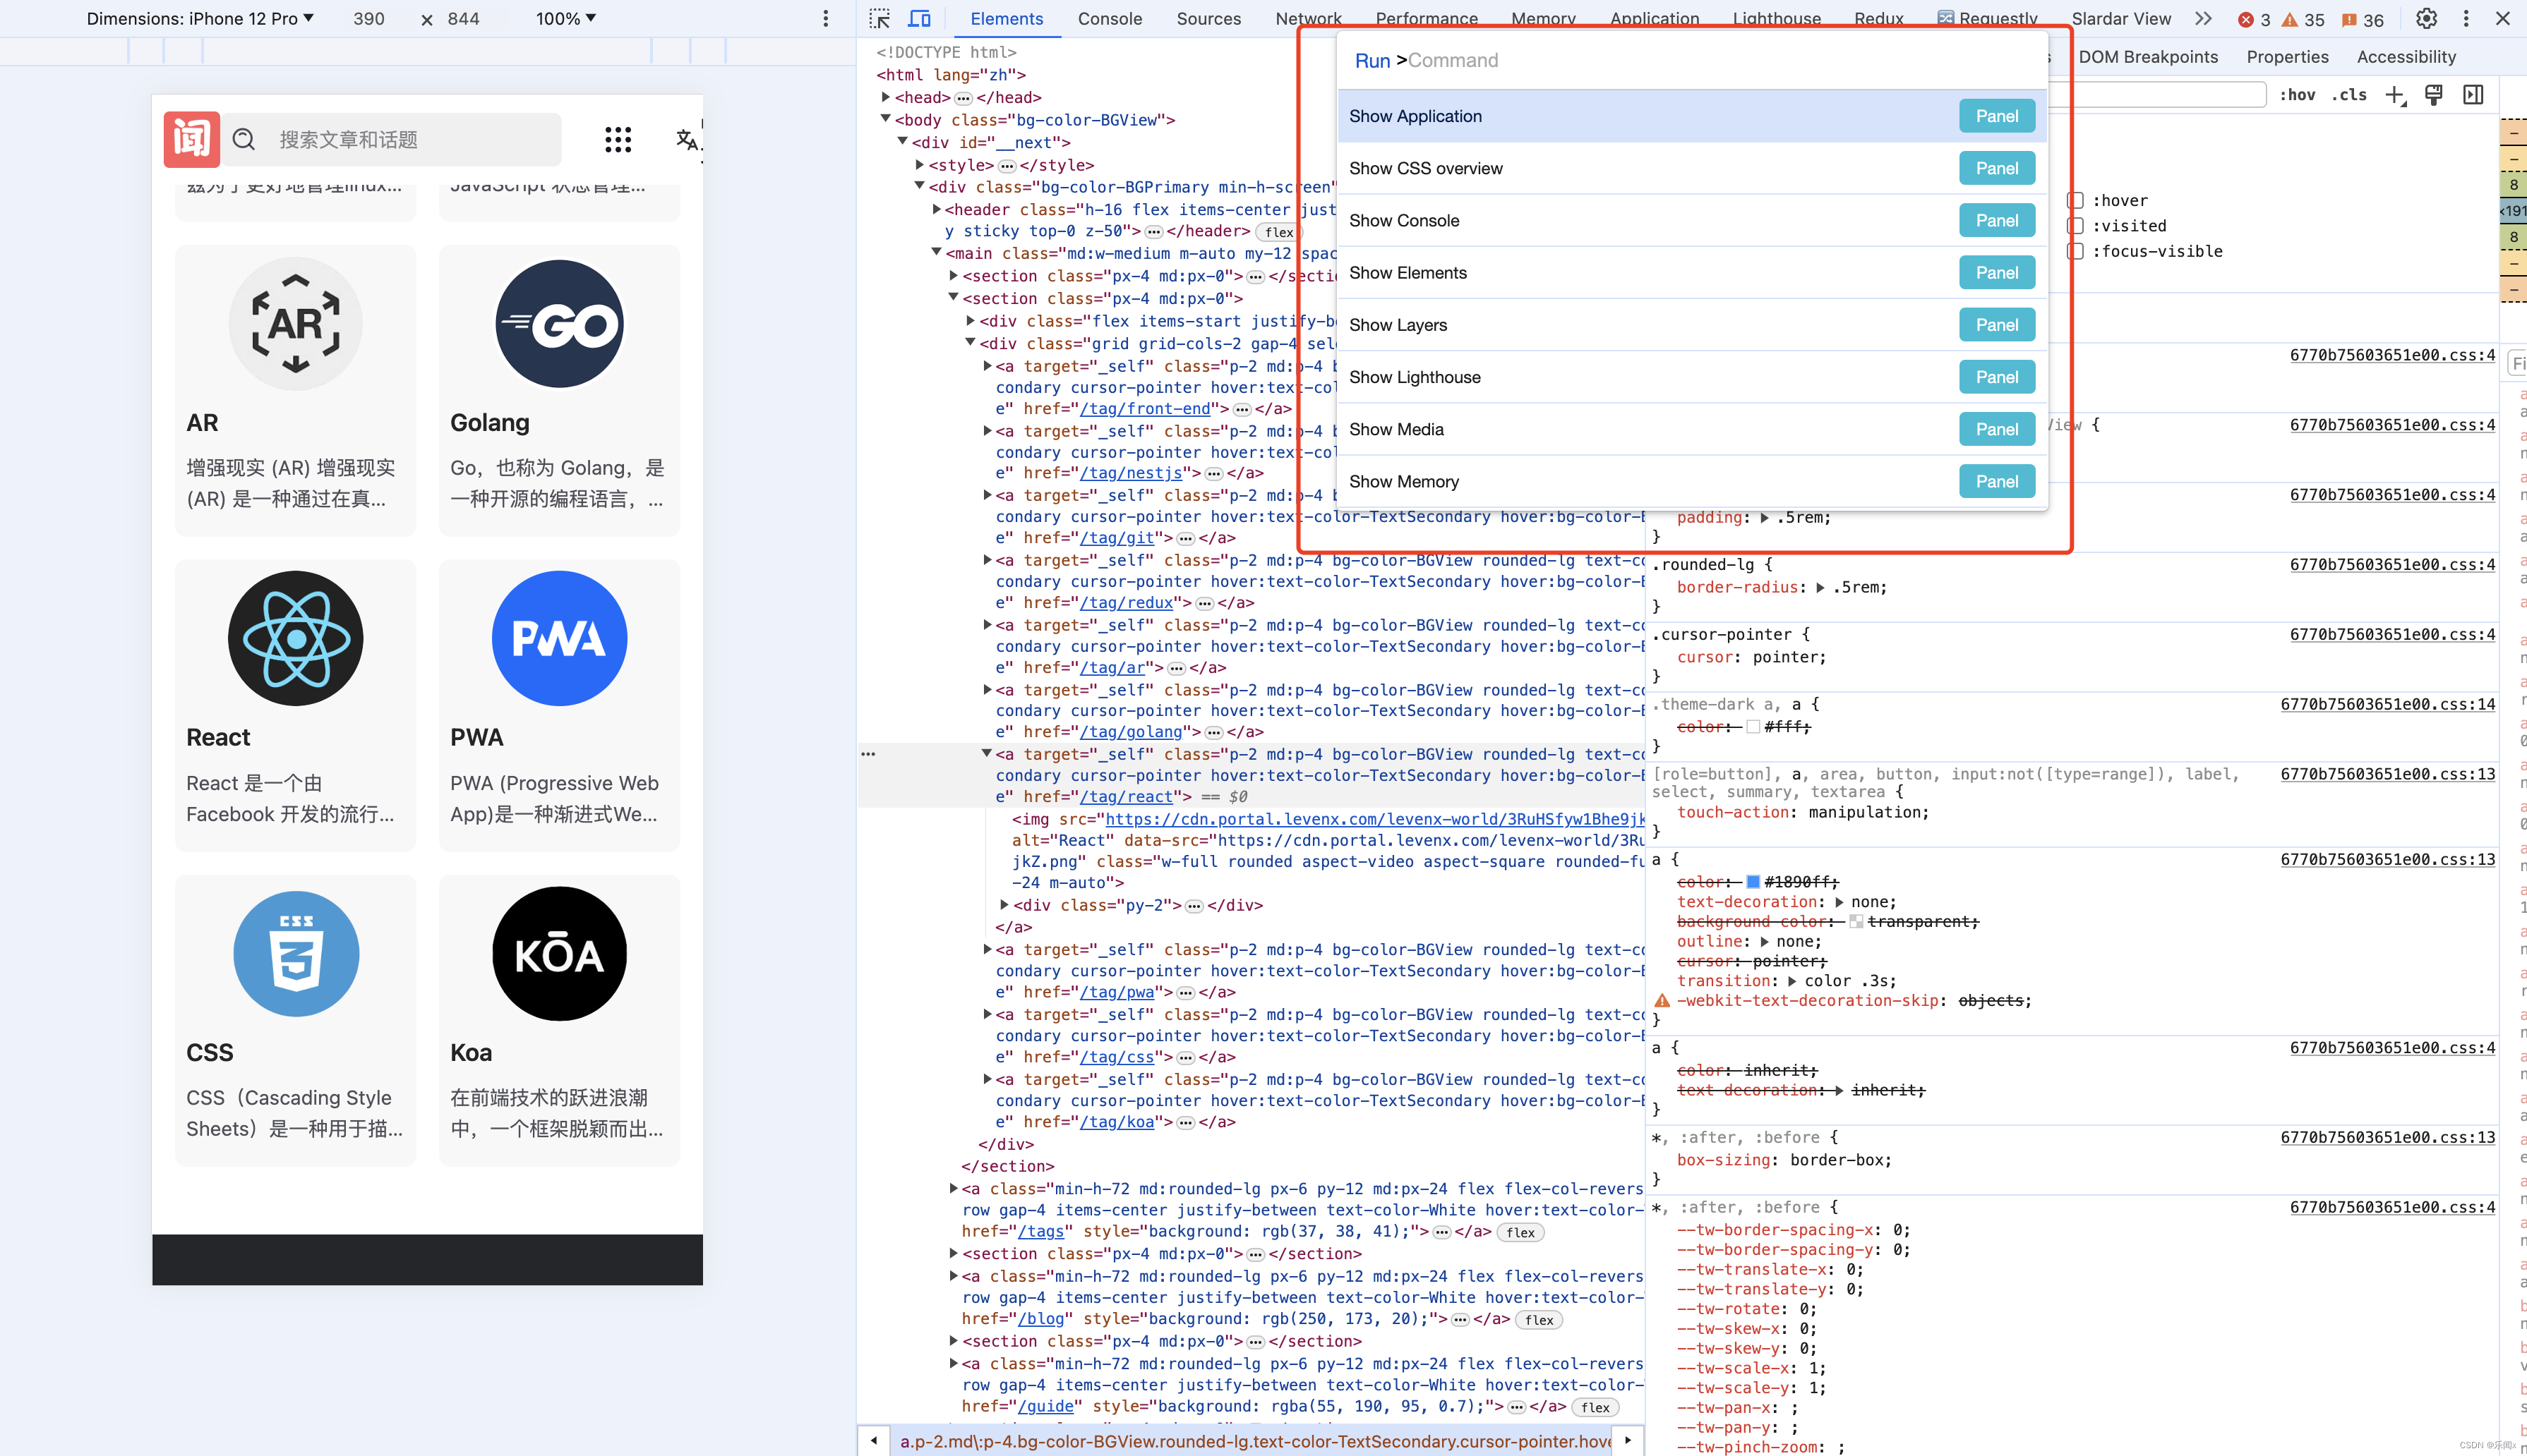Screen dimensions: 2527x1456
Task: Click the orange issues count badge
Action: point(2363,19)
